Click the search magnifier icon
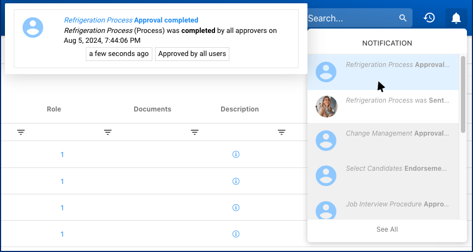The width and height of the screenshot is (473, 252). [x=404, y=18]
